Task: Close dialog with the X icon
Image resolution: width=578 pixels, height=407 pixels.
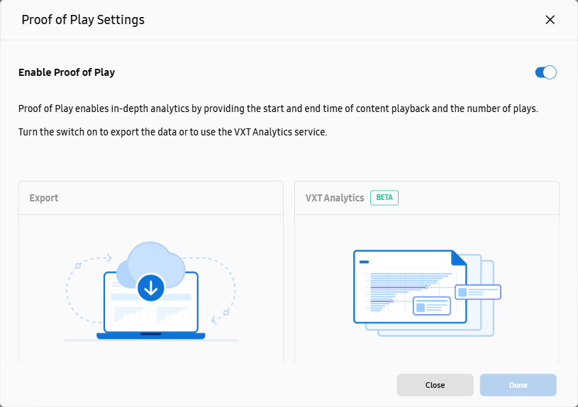Action: pos(550,20)
